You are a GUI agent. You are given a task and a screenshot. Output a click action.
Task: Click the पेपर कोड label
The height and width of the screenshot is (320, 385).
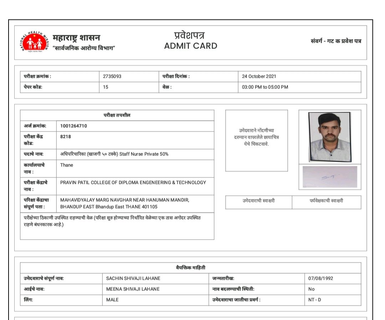pos(33,87)
